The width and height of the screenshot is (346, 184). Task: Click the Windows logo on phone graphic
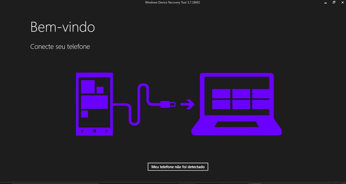(x=94, y=131)
